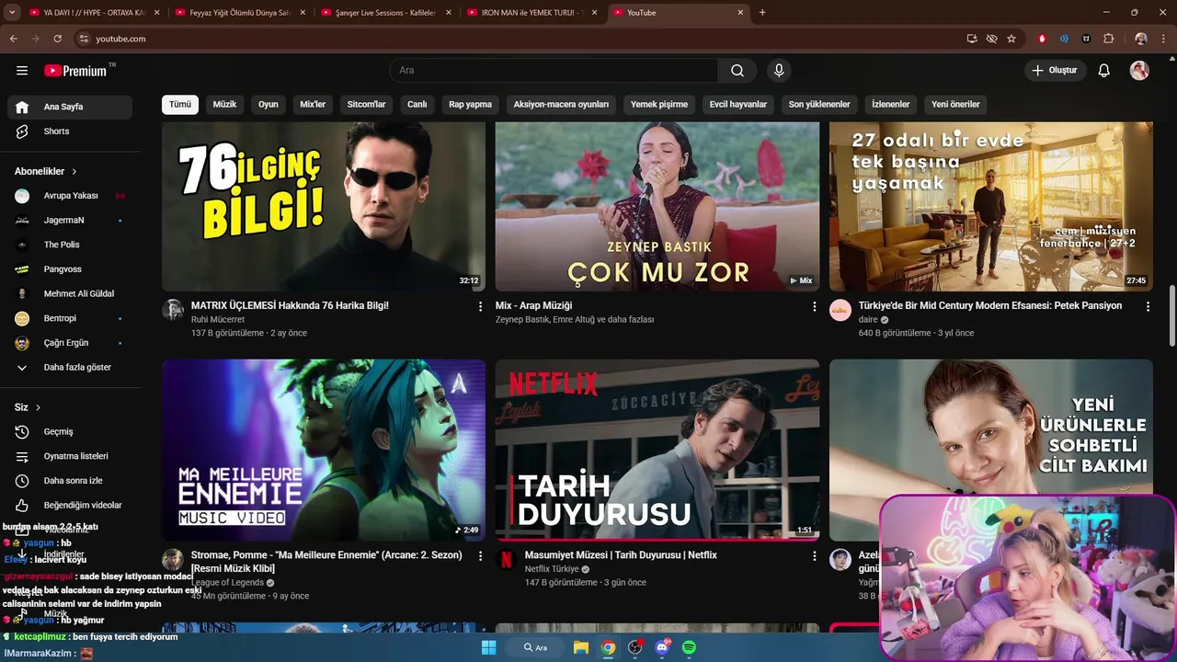Viewport: 1177px width, 662px height.
Task: Select the Yeni öneriler chip
Action: tap(955, 104)
